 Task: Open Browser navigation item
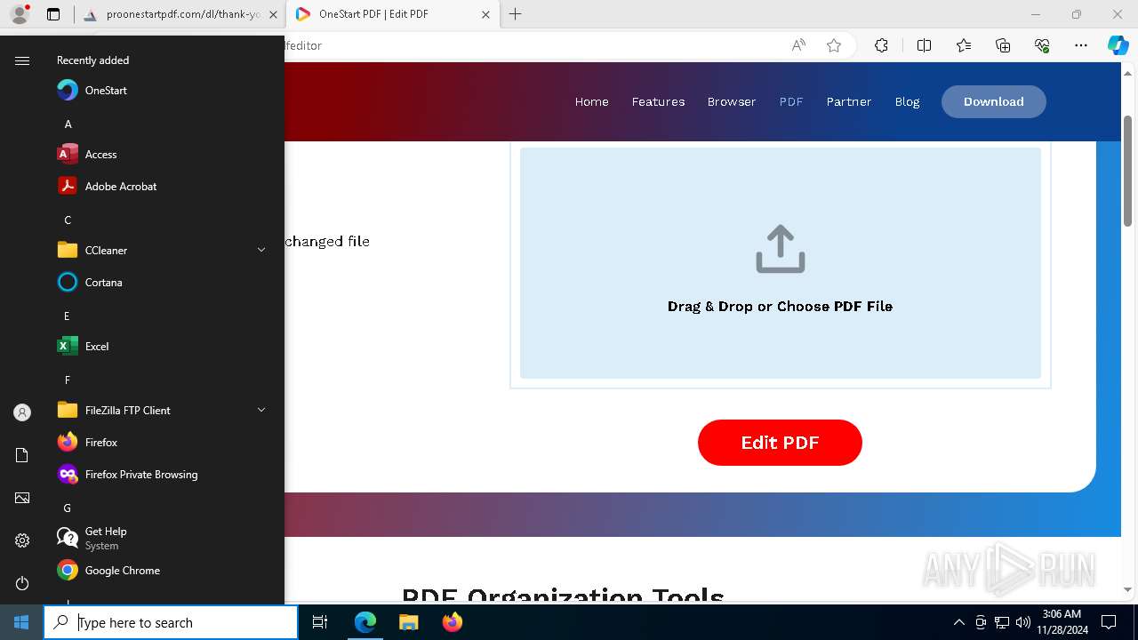732,102
